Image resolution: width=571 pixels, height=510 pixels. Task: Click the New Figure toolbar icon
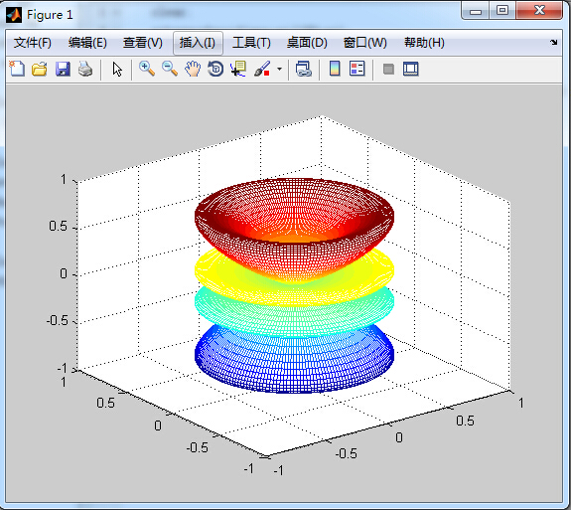(17, 69)
